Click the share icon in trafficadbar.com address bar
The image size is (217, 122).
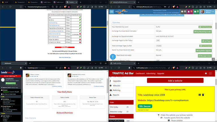[x=169, y=68]
